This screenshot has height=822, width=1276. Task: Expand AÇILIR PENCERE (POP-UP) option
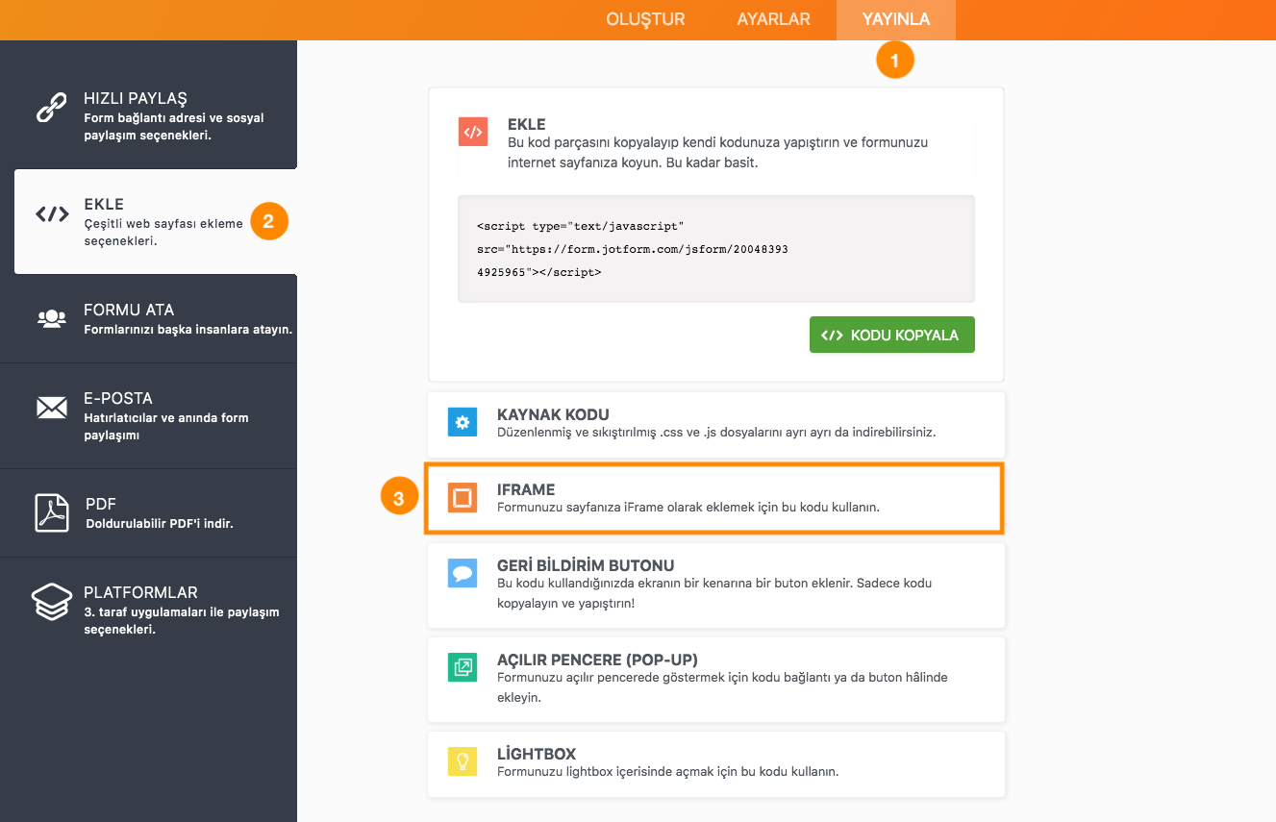(x=716, y=679)
